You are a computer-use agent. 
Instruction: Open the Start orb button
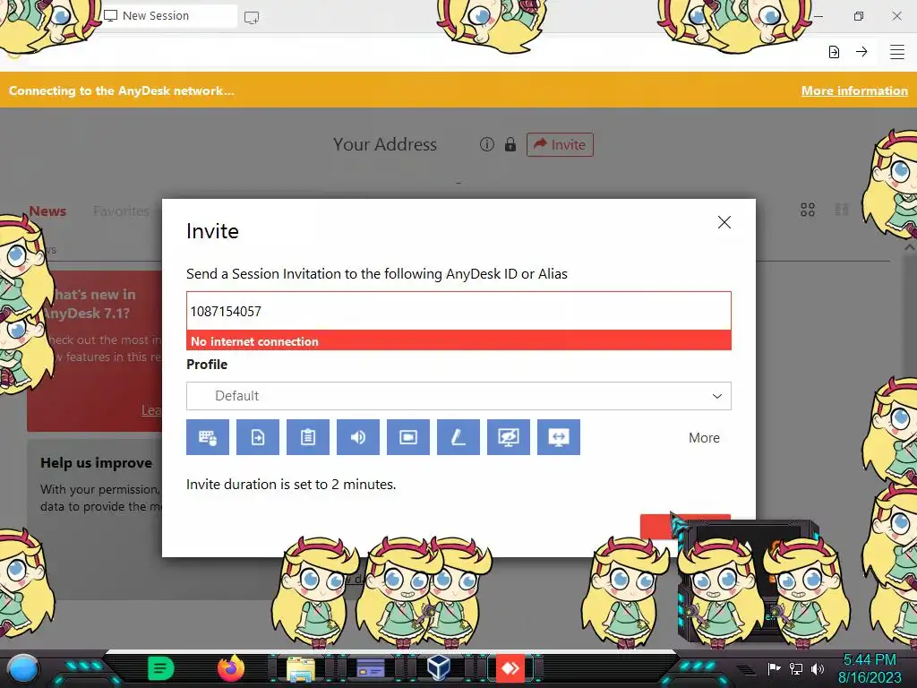[22, 669]
